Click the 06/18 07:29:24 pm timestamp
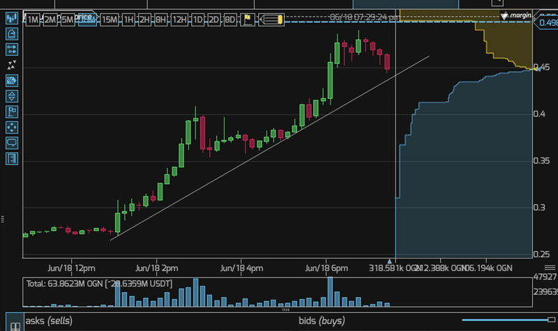Image resolution: width=558 pixels, height=331 pixels. (363, 17)
